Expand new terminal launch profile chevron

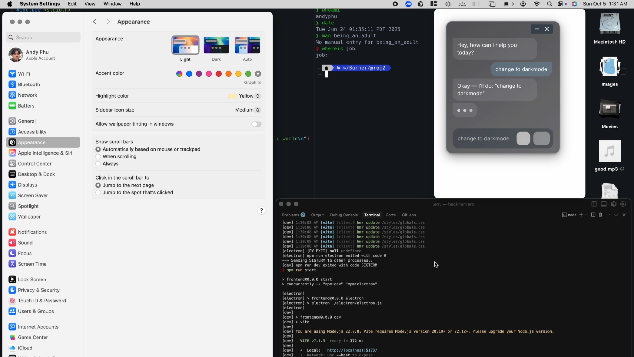pos(586,215)
